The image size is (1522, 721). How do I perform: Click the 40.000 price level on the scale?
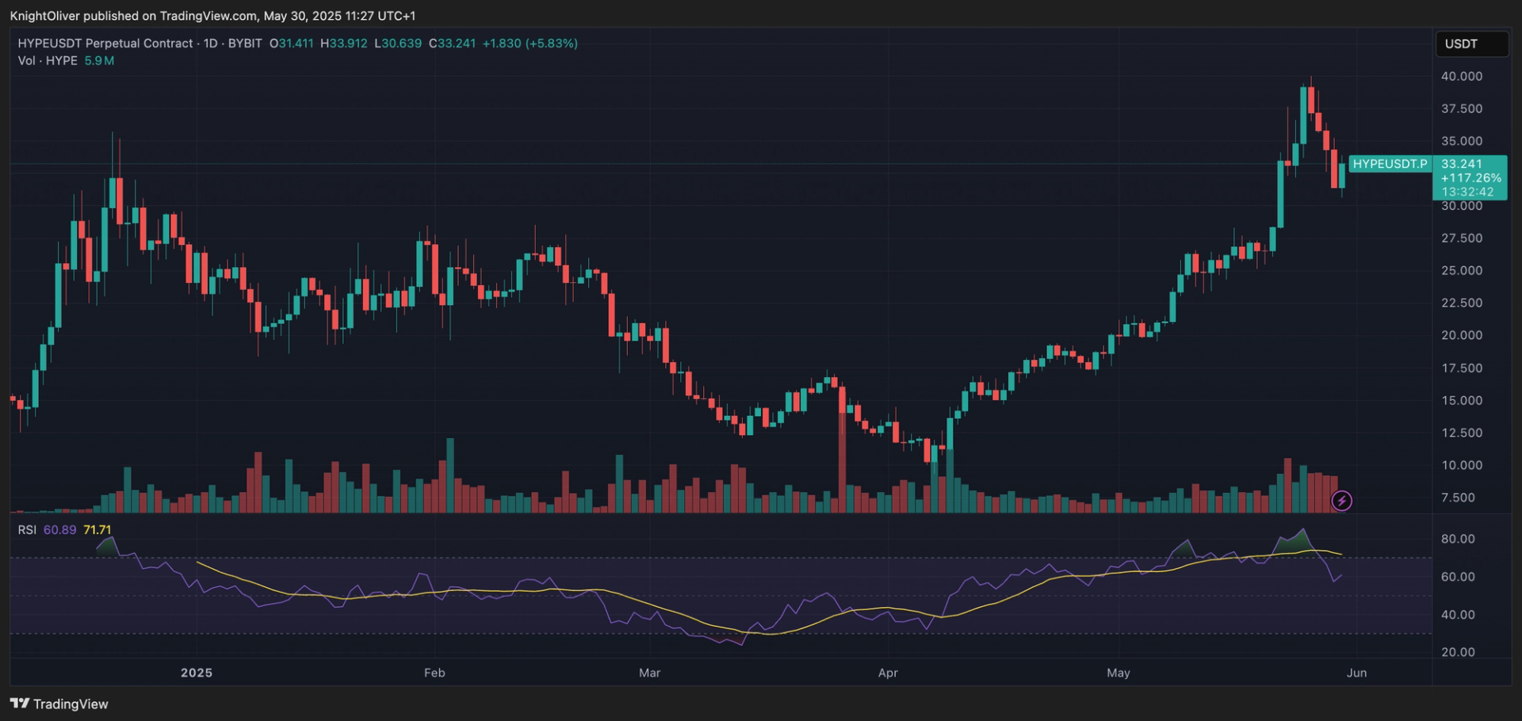point(1463,76)
